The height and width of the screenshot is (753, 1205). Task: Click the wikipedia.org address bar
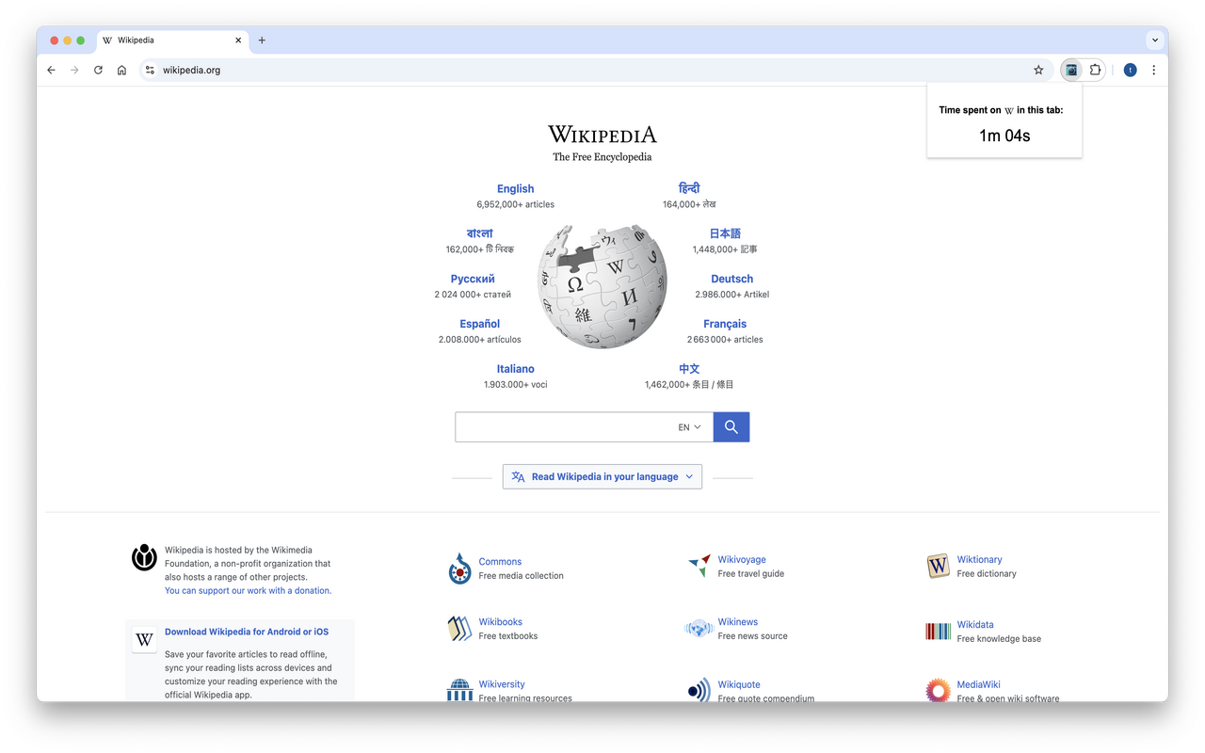tap(595, 70)
